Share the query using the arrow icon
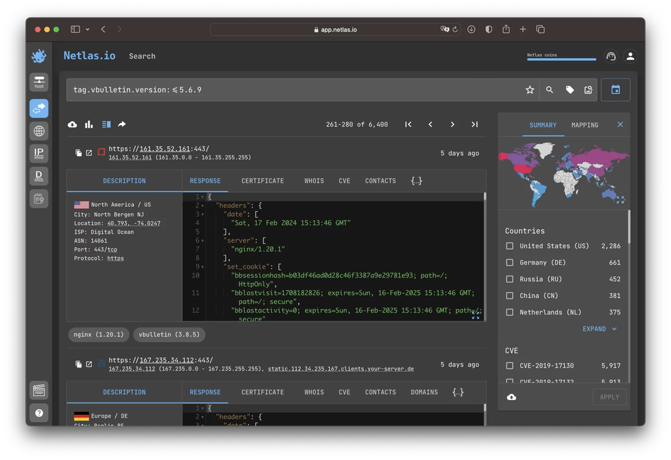The width and height of the screenshot is (671, 460). [x=121, y=124]
